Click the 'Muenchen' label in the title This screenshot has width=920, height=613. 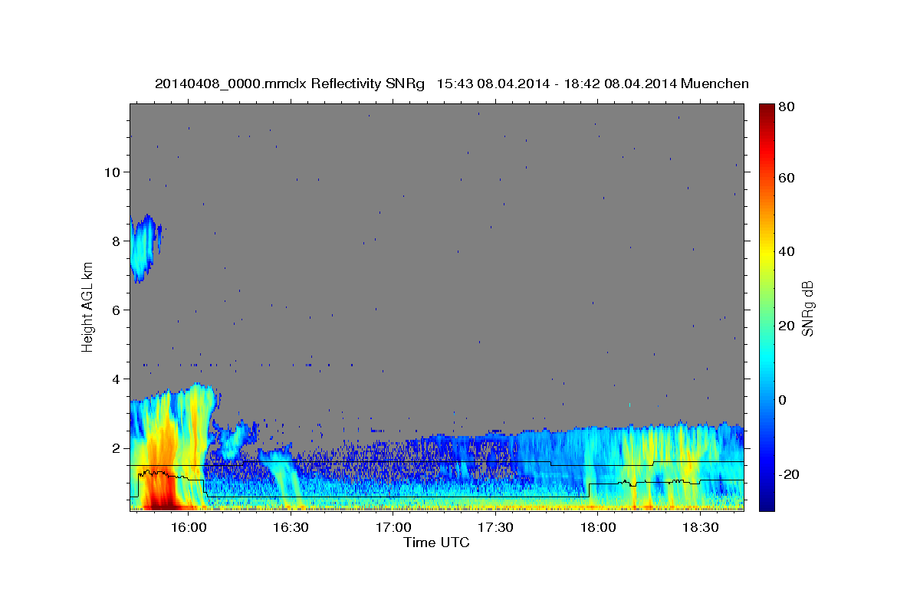click(715, 84)
